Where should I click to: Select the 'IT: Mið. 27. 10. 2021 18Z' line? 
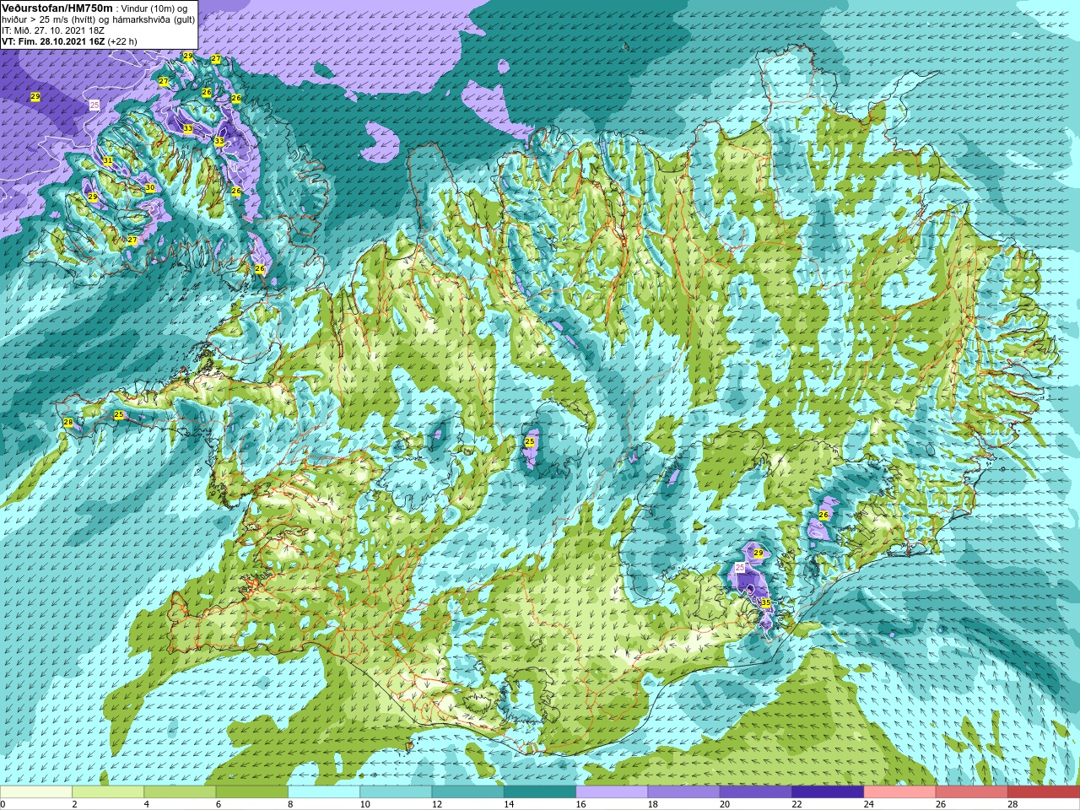[52, 30]
